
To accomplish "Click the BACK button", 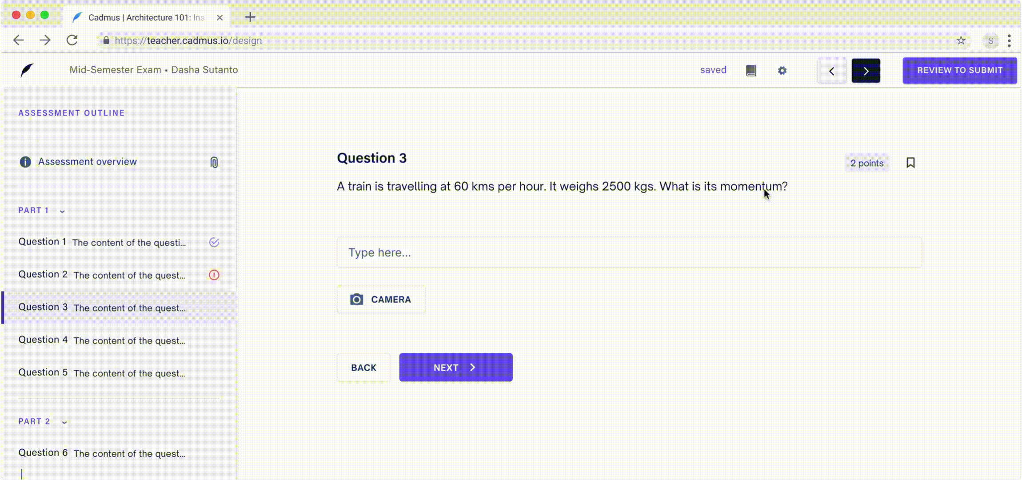I will coord(363,368).
